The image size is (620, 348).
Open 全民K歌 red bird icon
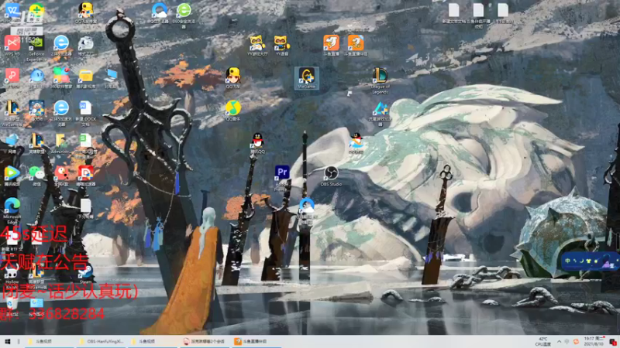tap(61, 176)
